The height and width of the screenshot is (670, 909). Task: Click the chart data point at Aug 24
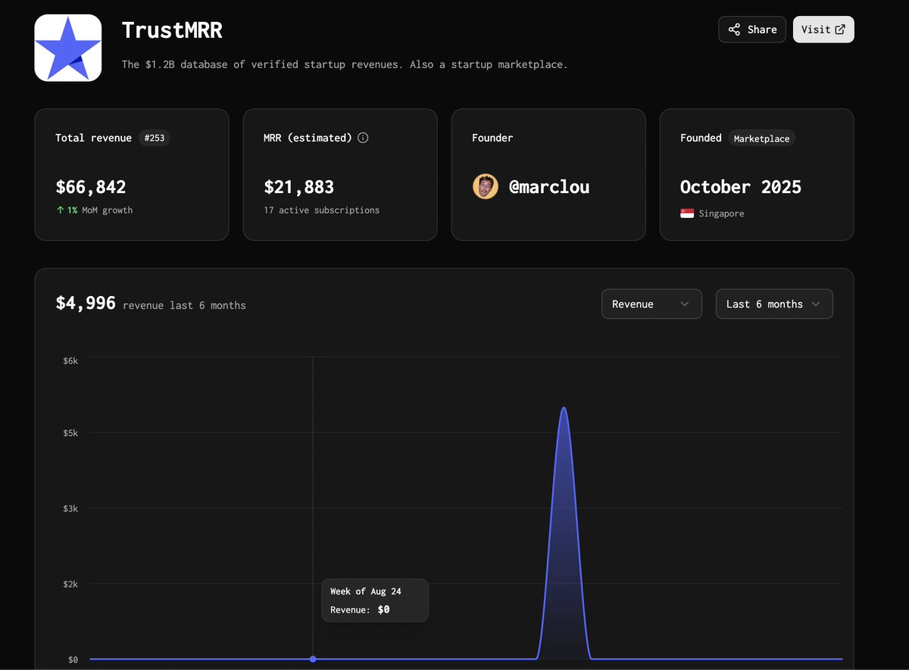(313, 659)
